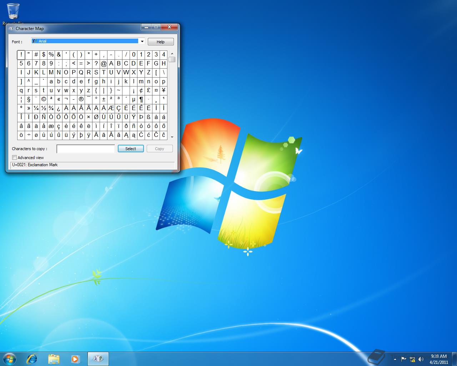The height and width of the screenshot is (366, 457).
Task: Show hidden tray icons arrow
Action: click(395, 359)
